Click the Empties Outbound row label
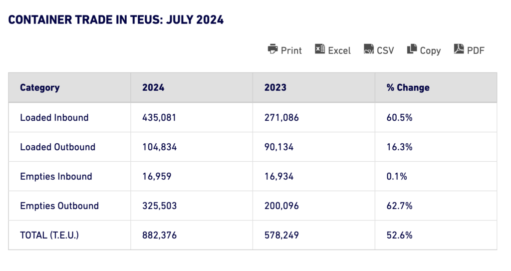The image size is (511, 271). (x=59, y=206)
